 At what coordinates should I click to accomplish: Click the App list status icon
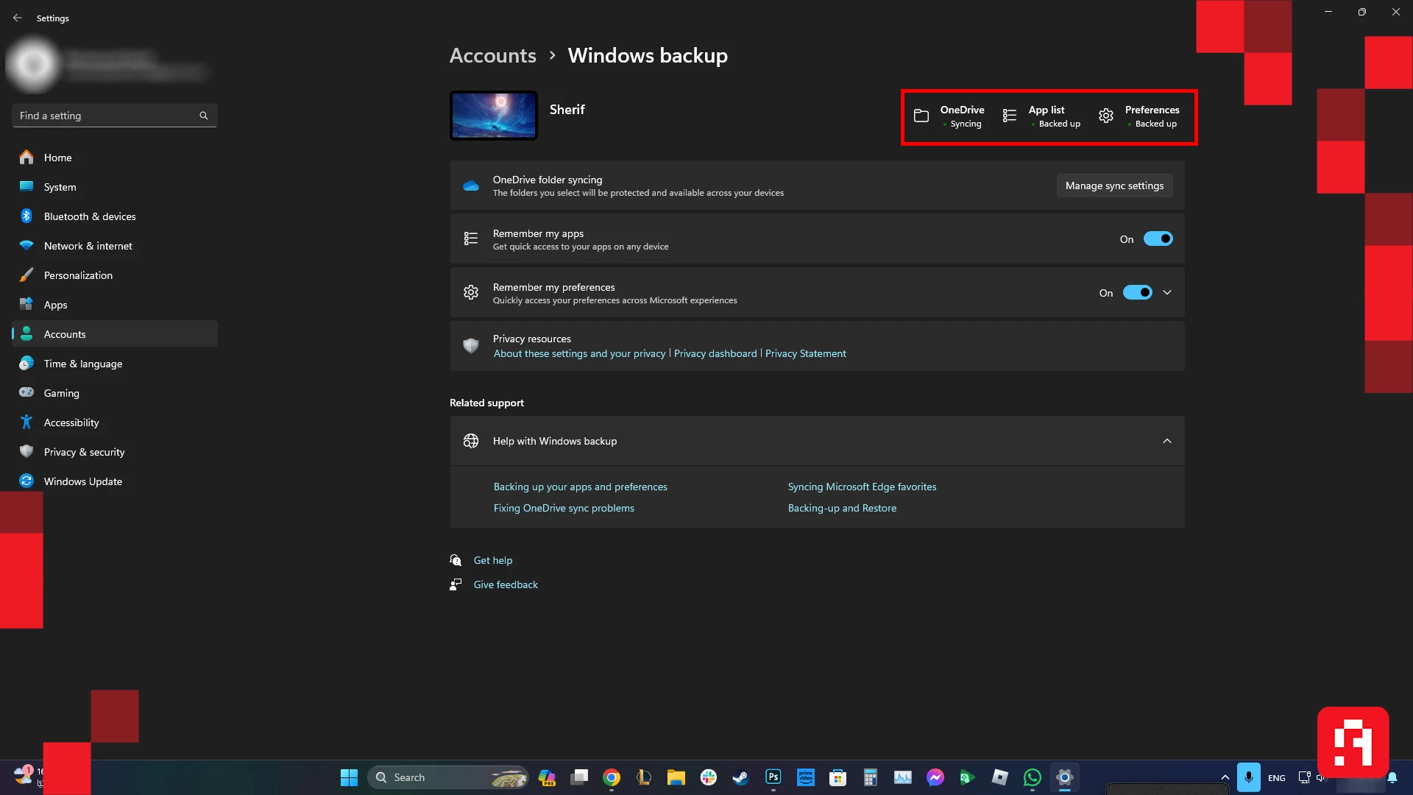[1010, 116]
